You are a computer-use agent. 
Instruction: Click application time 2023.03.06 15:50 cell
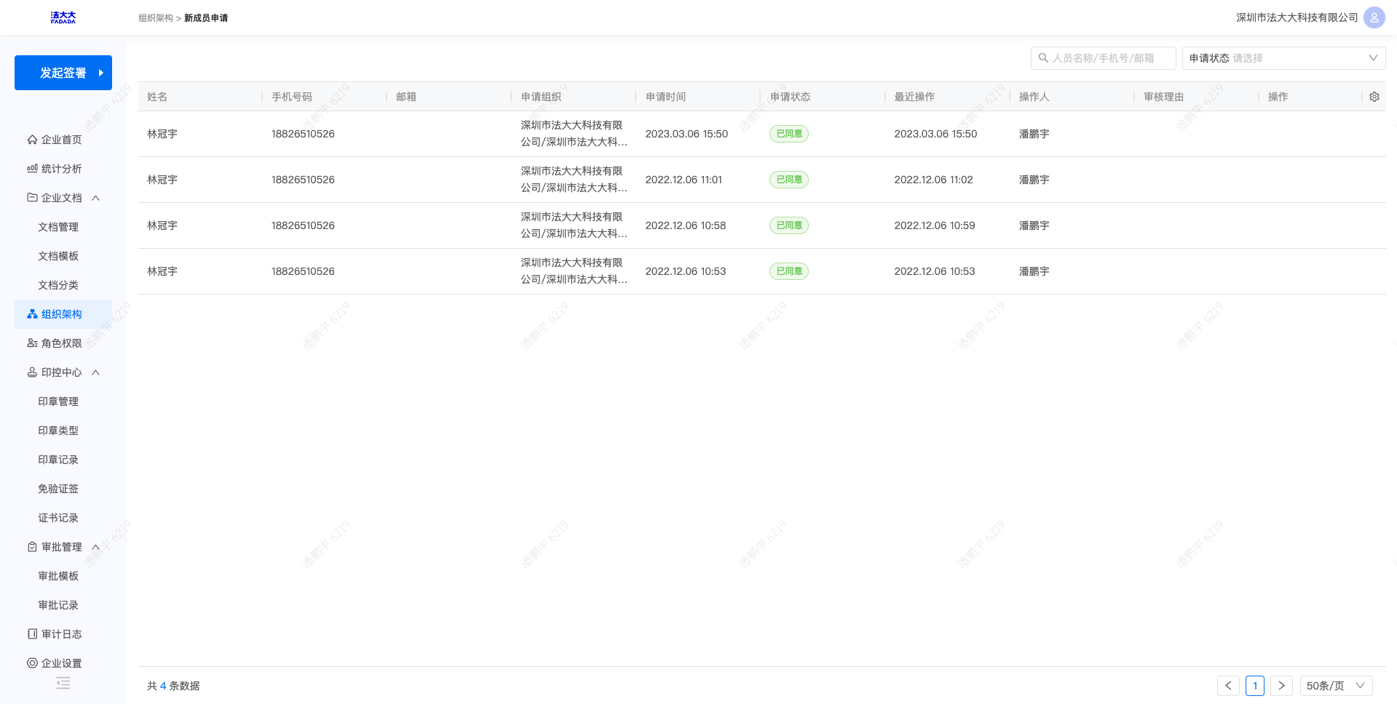(x=686, y=134)
